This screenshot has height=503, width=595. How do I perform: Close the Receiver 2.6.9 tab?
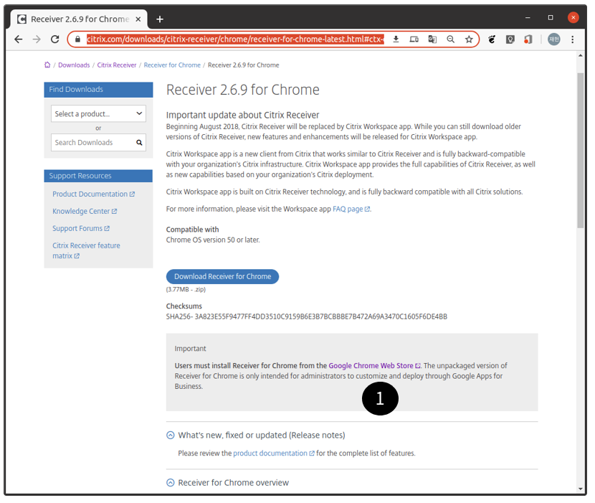click(138, 19)
